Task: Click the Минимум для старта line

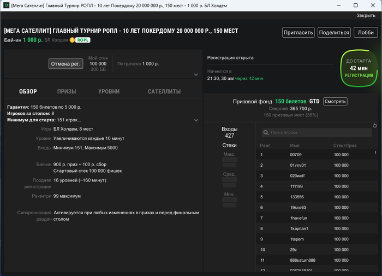Action: (44, 120)
